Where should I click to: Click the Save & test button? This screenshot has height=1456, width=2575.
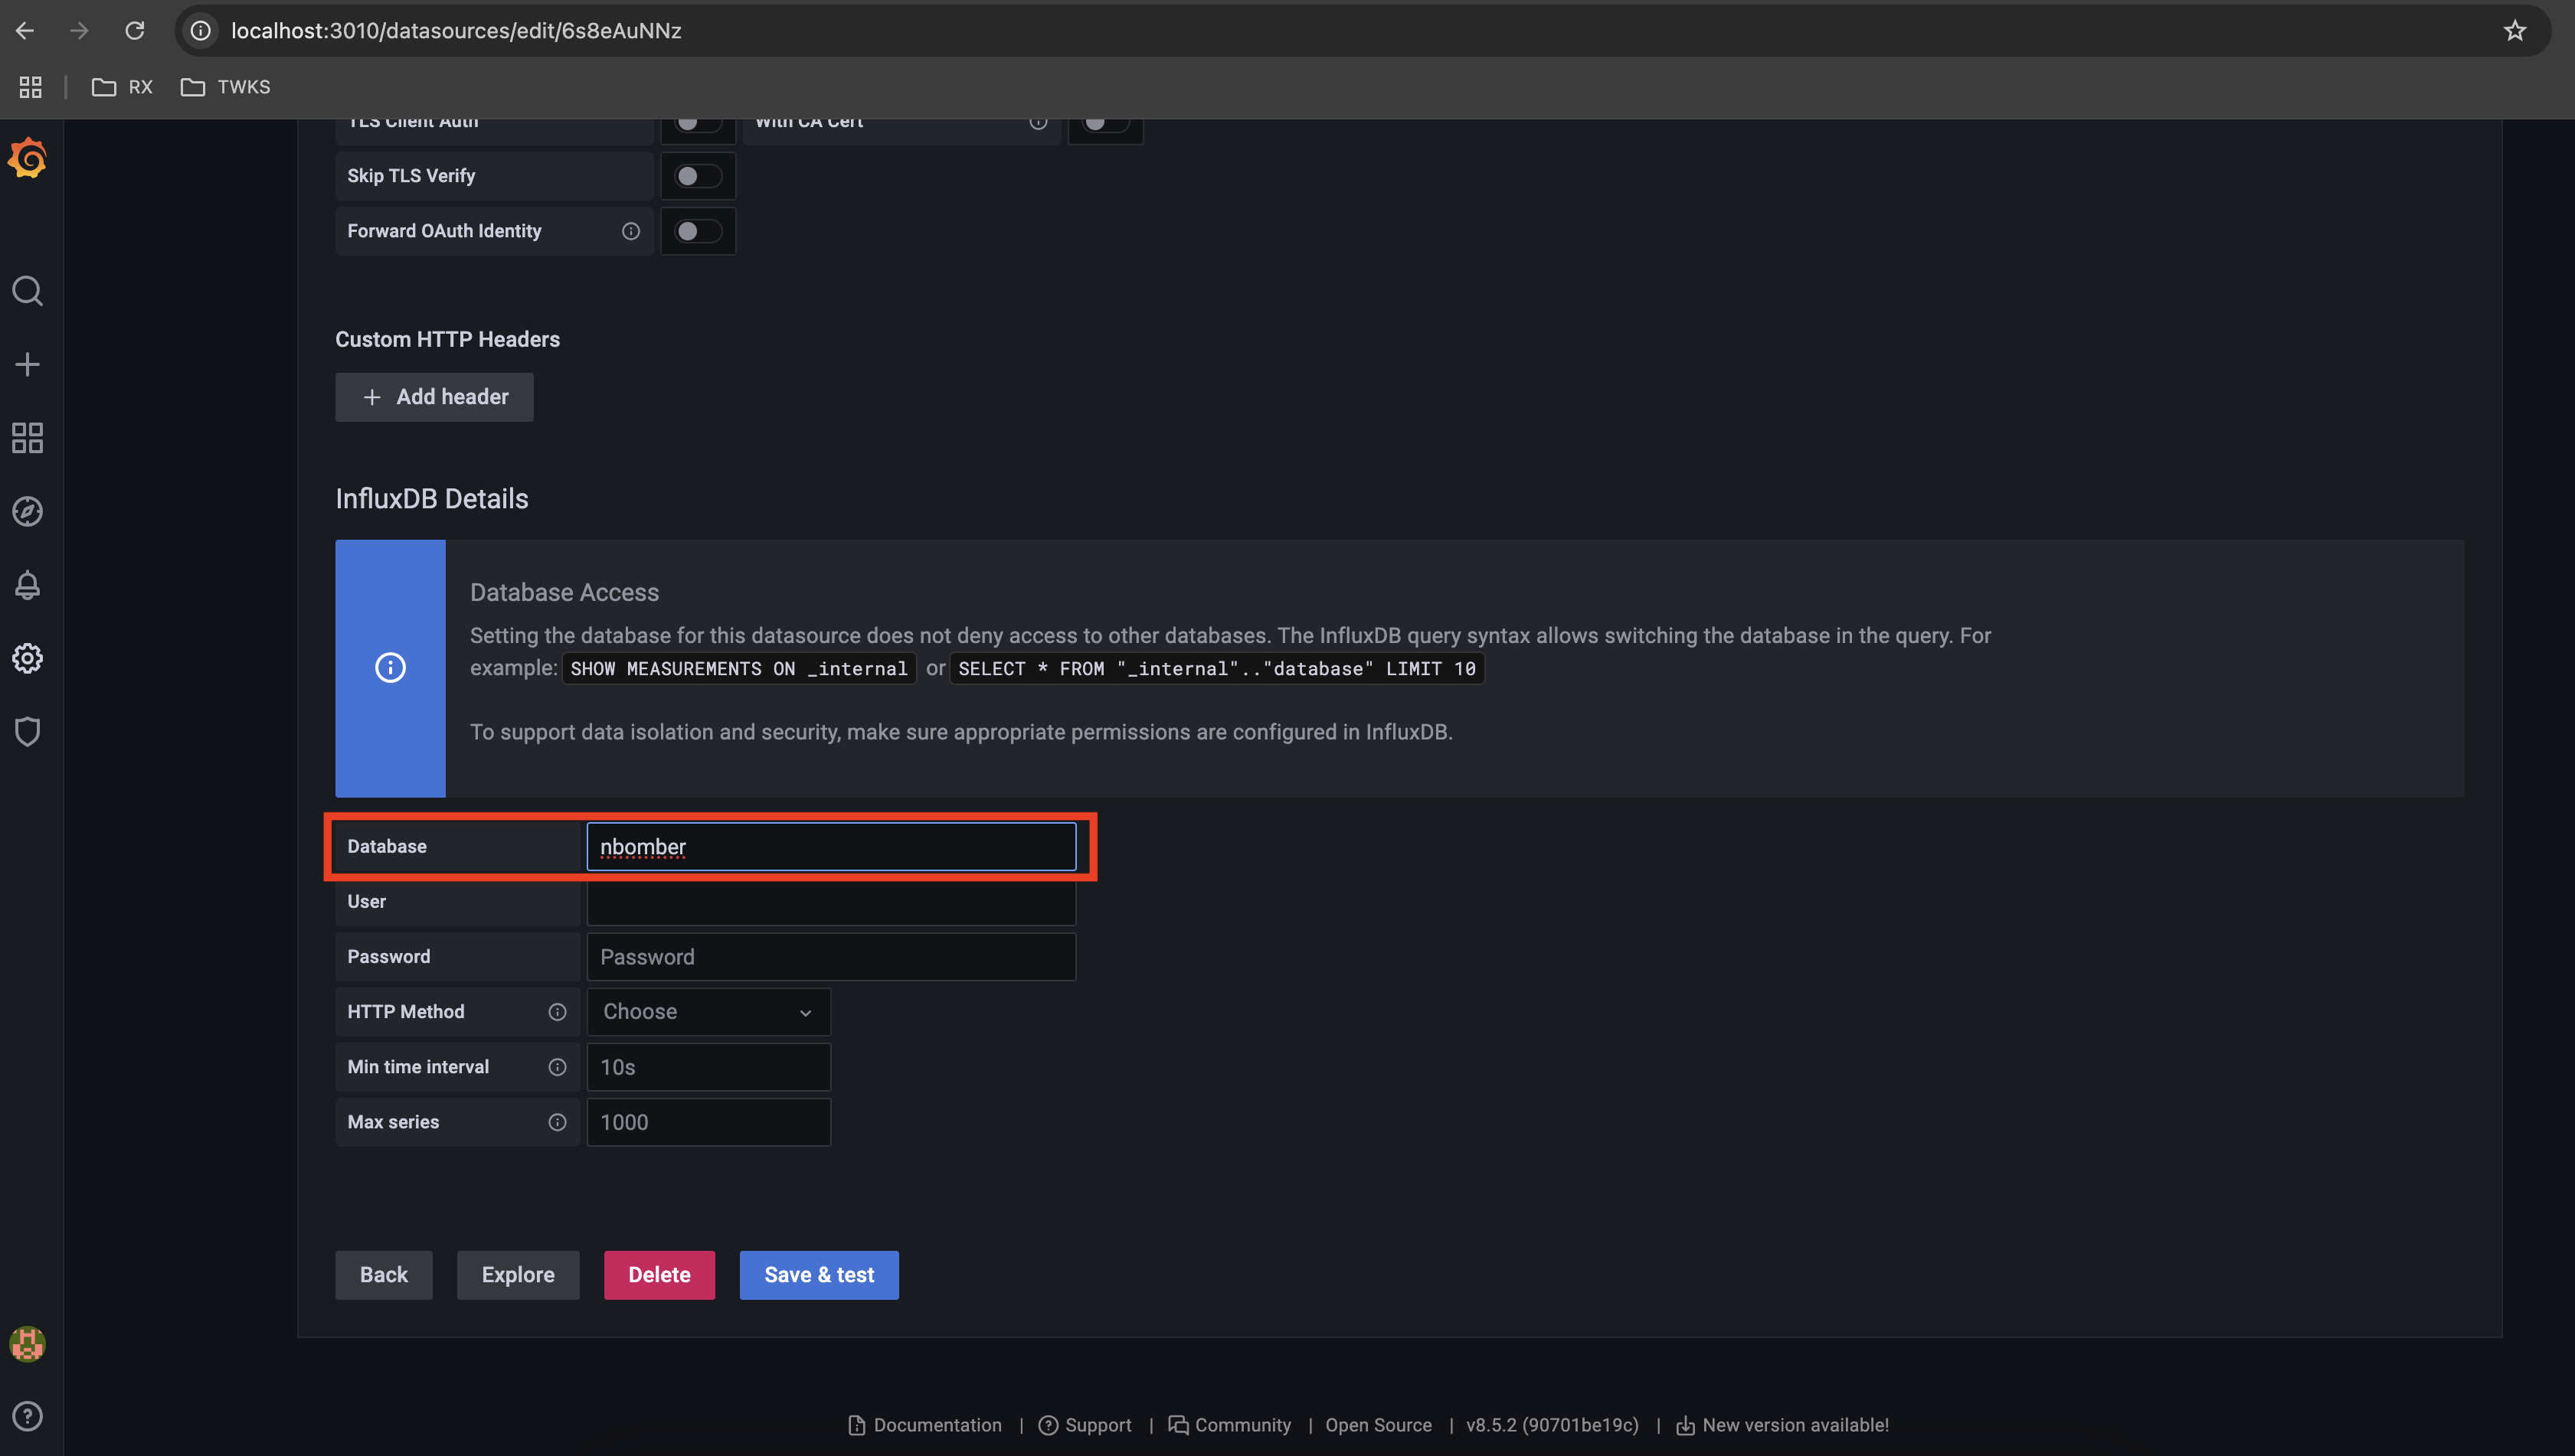pos(819,1274)
